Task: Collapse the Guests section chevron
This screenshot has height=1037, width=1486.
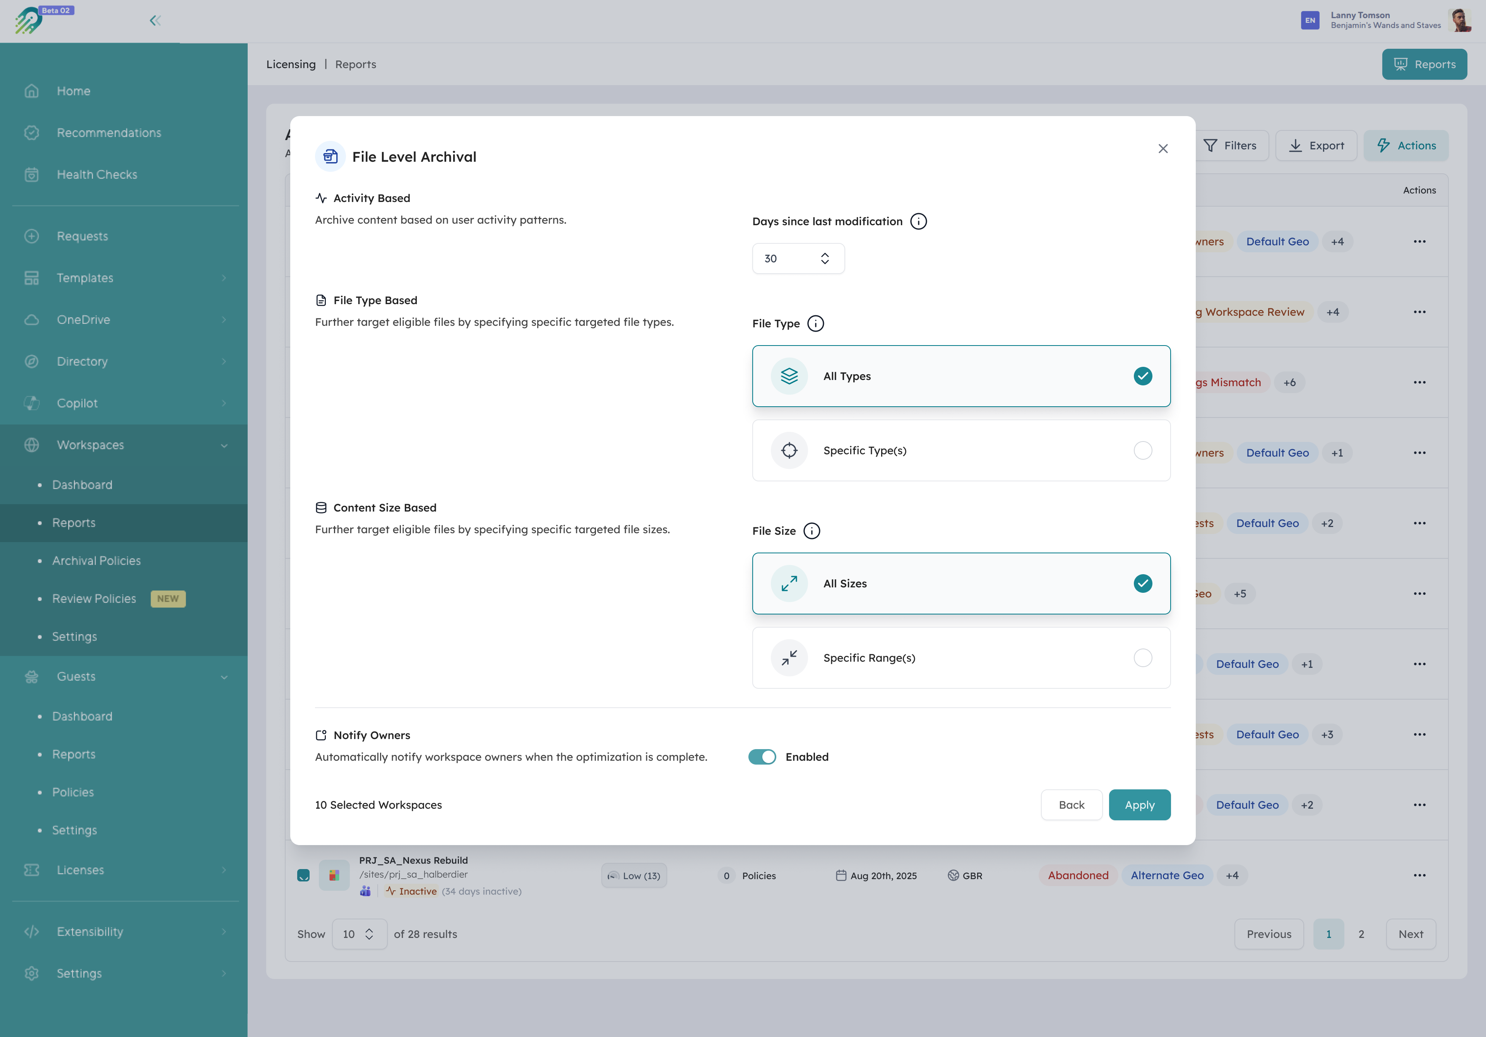Action: point(224,677)
